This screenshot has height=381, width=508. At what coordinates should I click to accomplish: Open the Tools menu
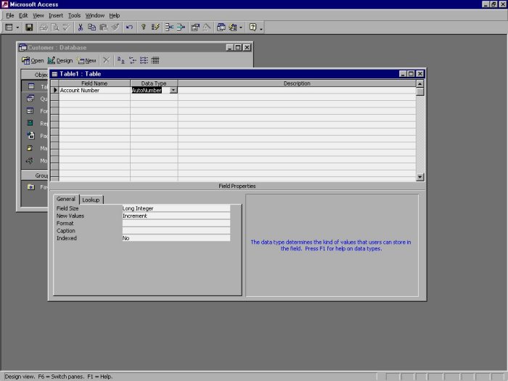coord(74,15)
